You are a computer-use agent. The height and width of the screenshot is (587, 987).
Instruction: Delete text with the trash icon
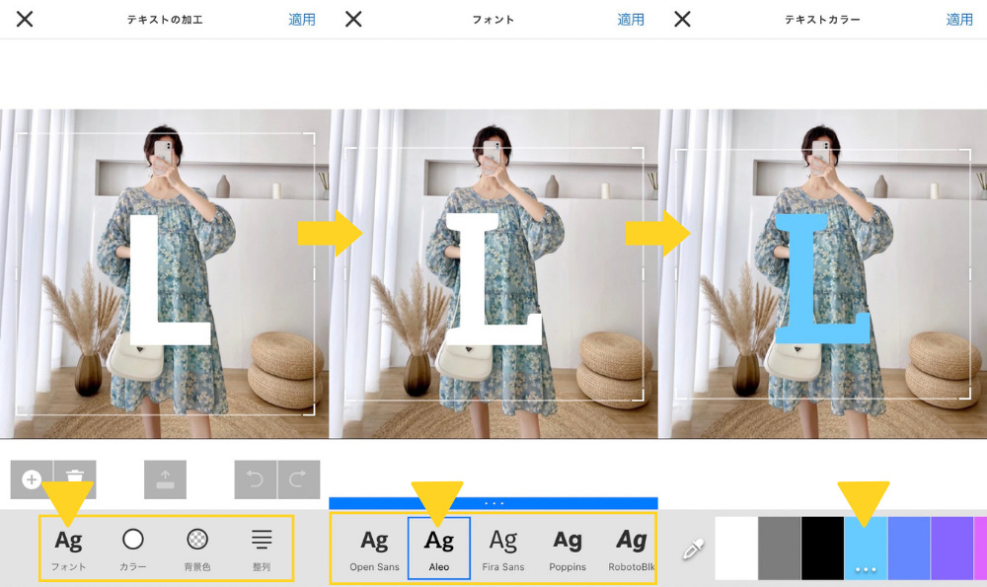point(75,479)
